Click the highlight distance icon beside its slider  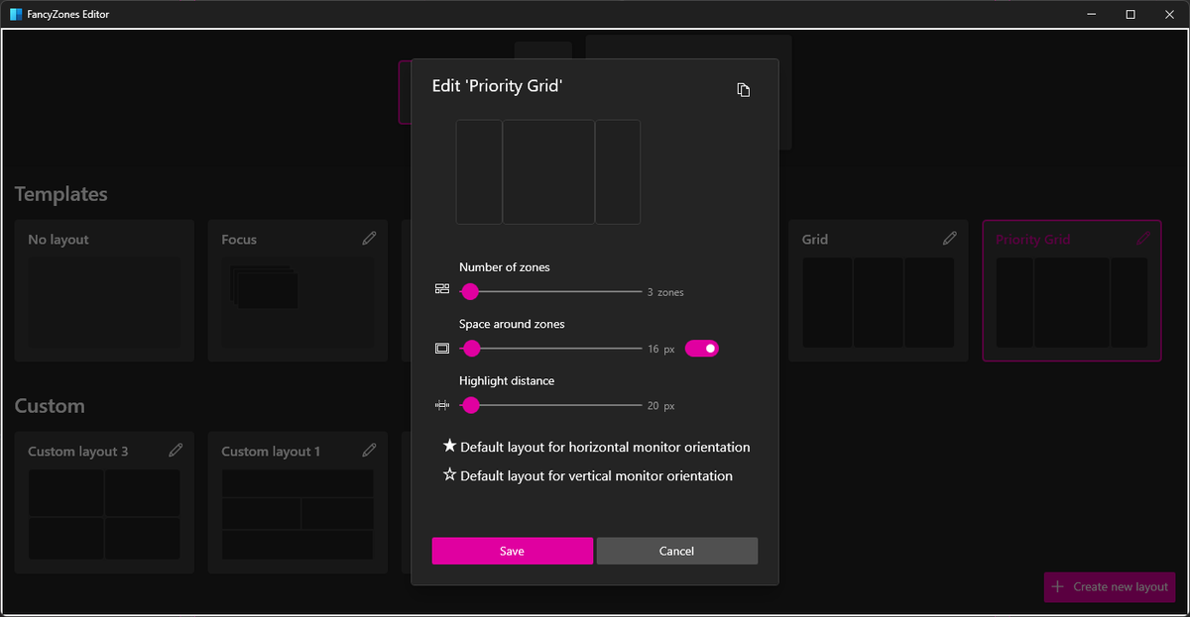click(442, 403)
